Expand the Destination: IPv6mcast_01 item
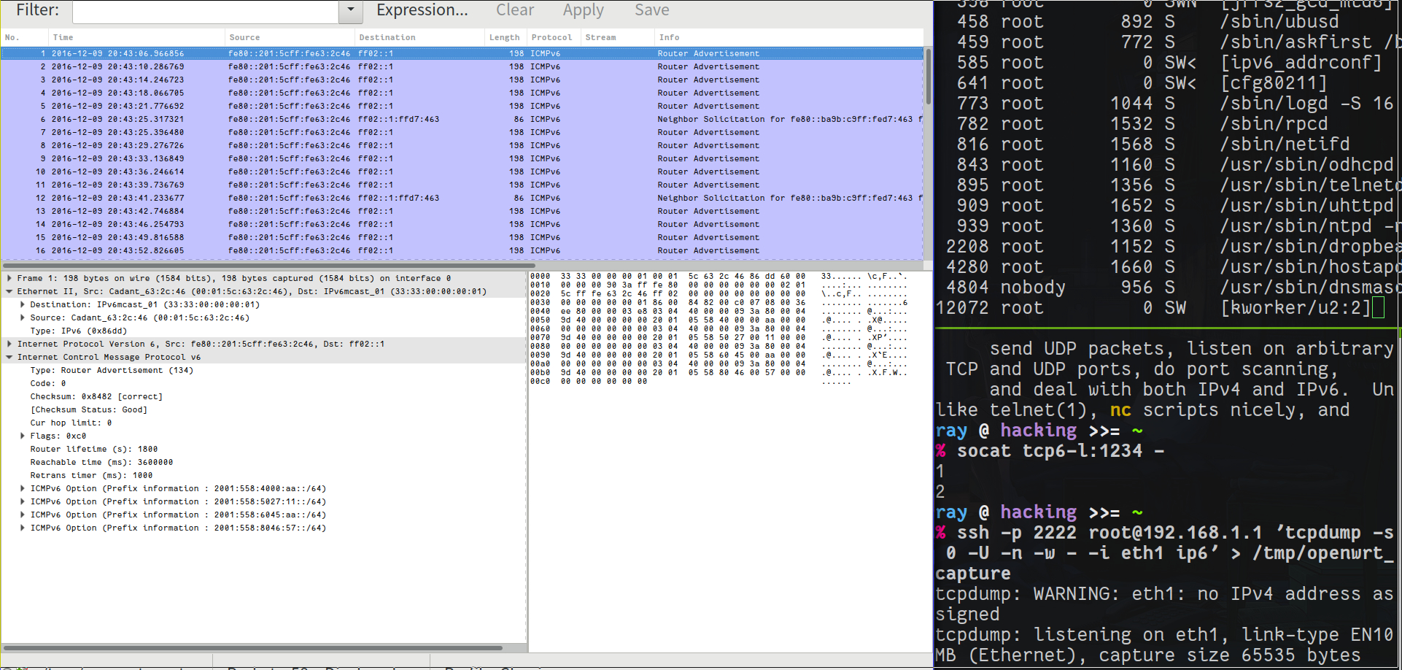 click(22, 304)
